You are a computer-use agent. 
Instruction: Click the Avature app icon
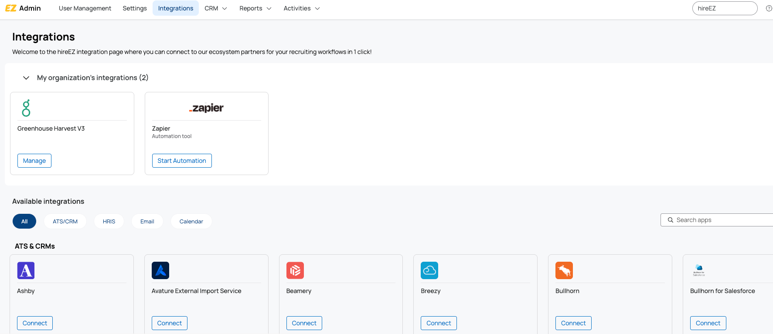tap(160, 270)
